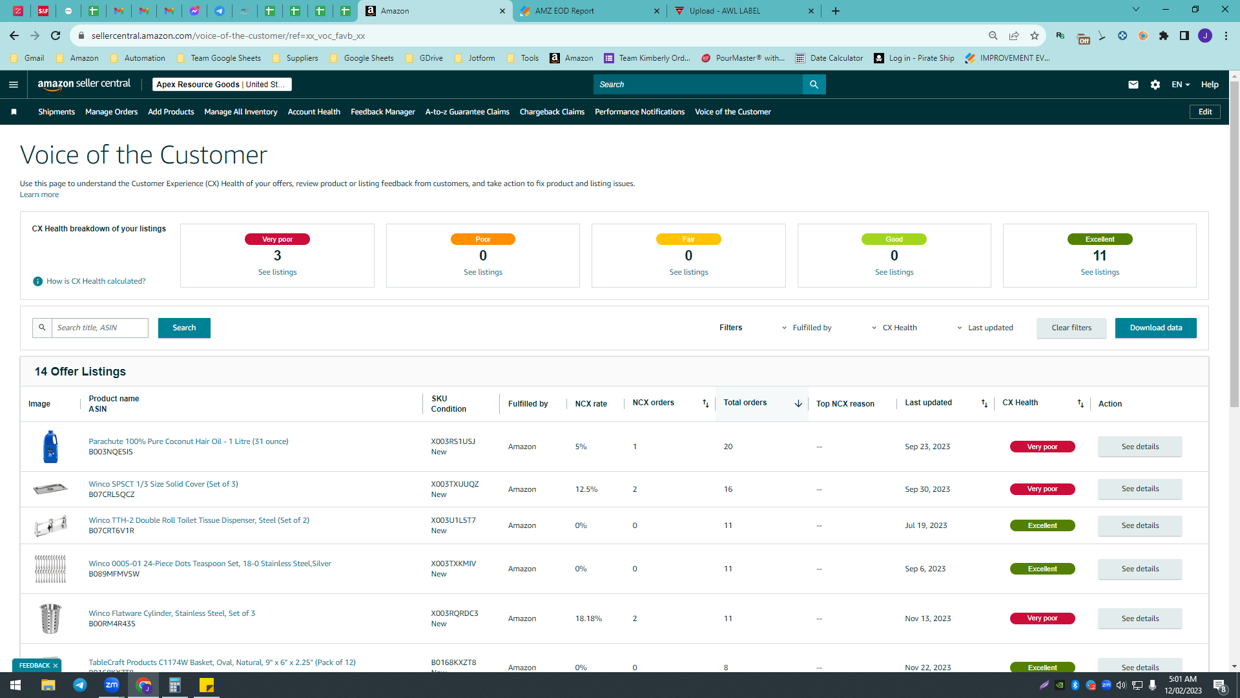The height and width of the screenshot is (698, 1240).
Task: See listings under Very poor
Action: [x=277, y=272]
